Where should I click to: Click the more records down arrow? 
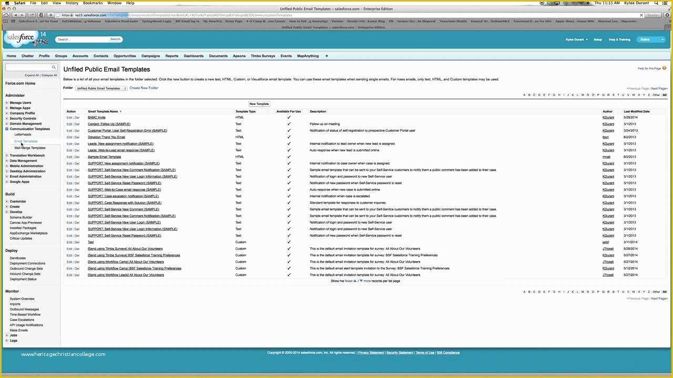[x=361, y=281]
